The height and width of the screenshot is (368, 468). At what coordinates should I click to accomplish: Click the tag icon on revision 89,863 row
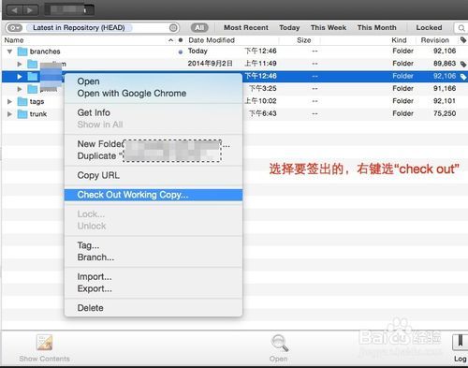[x=463, y=64]
